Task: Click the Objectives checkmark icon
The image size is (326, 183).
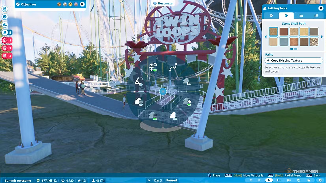Action: pyautogui.click(x=18, y=4)
